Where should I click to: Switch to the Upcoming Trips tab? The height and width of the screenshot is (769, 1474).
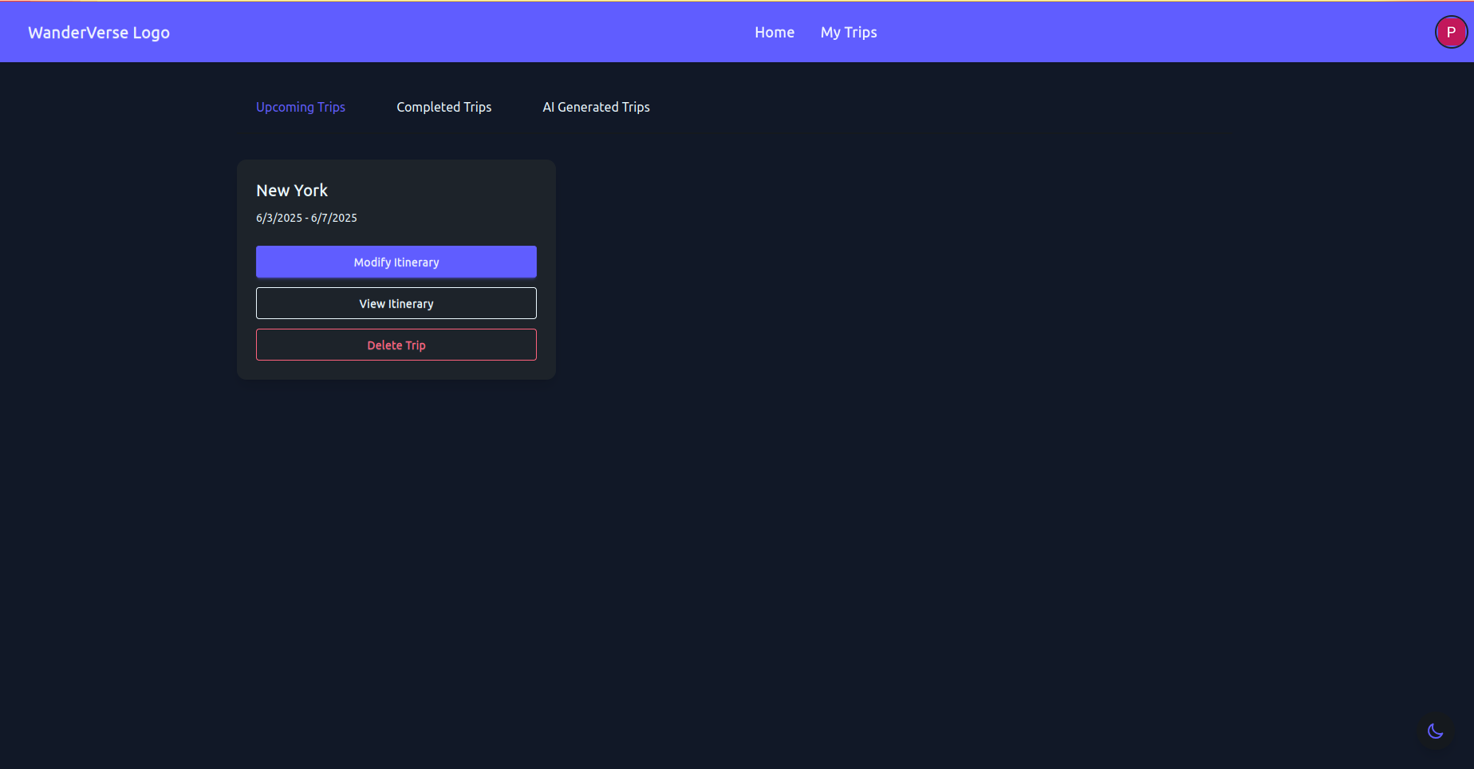[x=300, y=107]
